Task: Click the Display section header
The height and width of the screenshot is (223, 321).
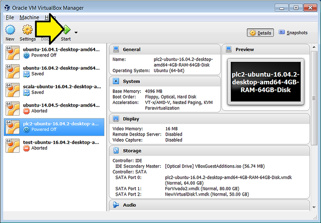Action: pyautogui.click(x=210, y=119)
